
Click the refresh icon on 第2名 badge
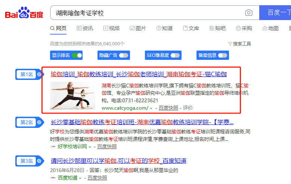point(39,122)
